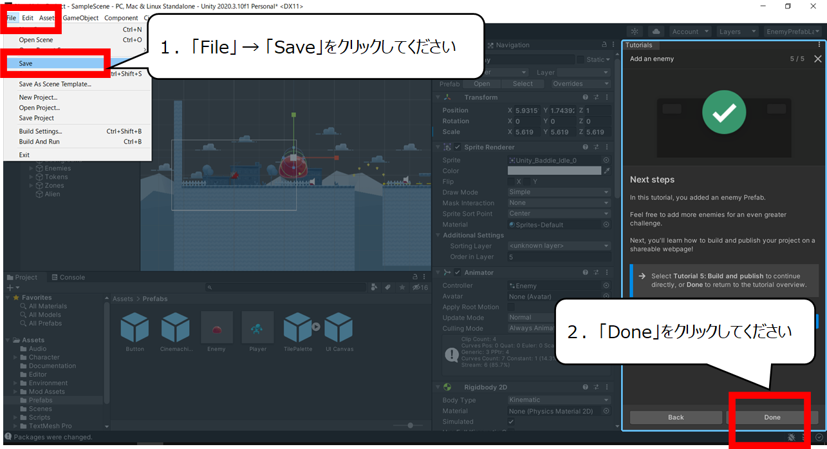The width and height of the screenshot is (827, 449).
Task: Toggle Flip X checkbox
Action: [511, 182]
